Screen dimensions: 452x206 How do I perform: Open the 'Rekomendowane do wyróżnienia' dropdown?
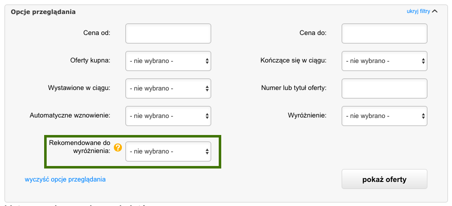[x=169, y=151]
